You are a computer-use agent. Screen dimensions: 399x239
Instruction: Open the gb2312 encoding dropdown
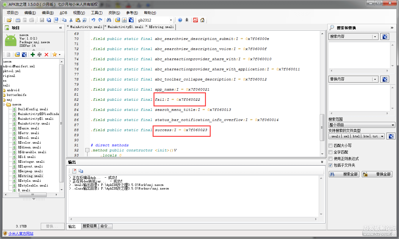pyautogui.click(x=171, y=20)
